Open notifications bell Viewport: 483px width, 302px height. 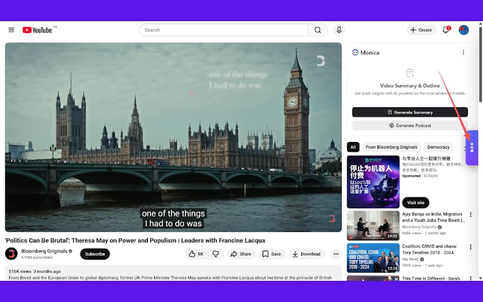[x=446, y=30]
